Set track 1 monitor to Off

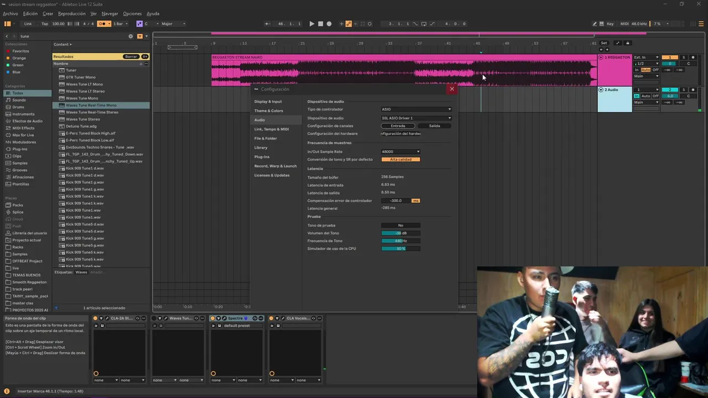click(x=655, y=70)
